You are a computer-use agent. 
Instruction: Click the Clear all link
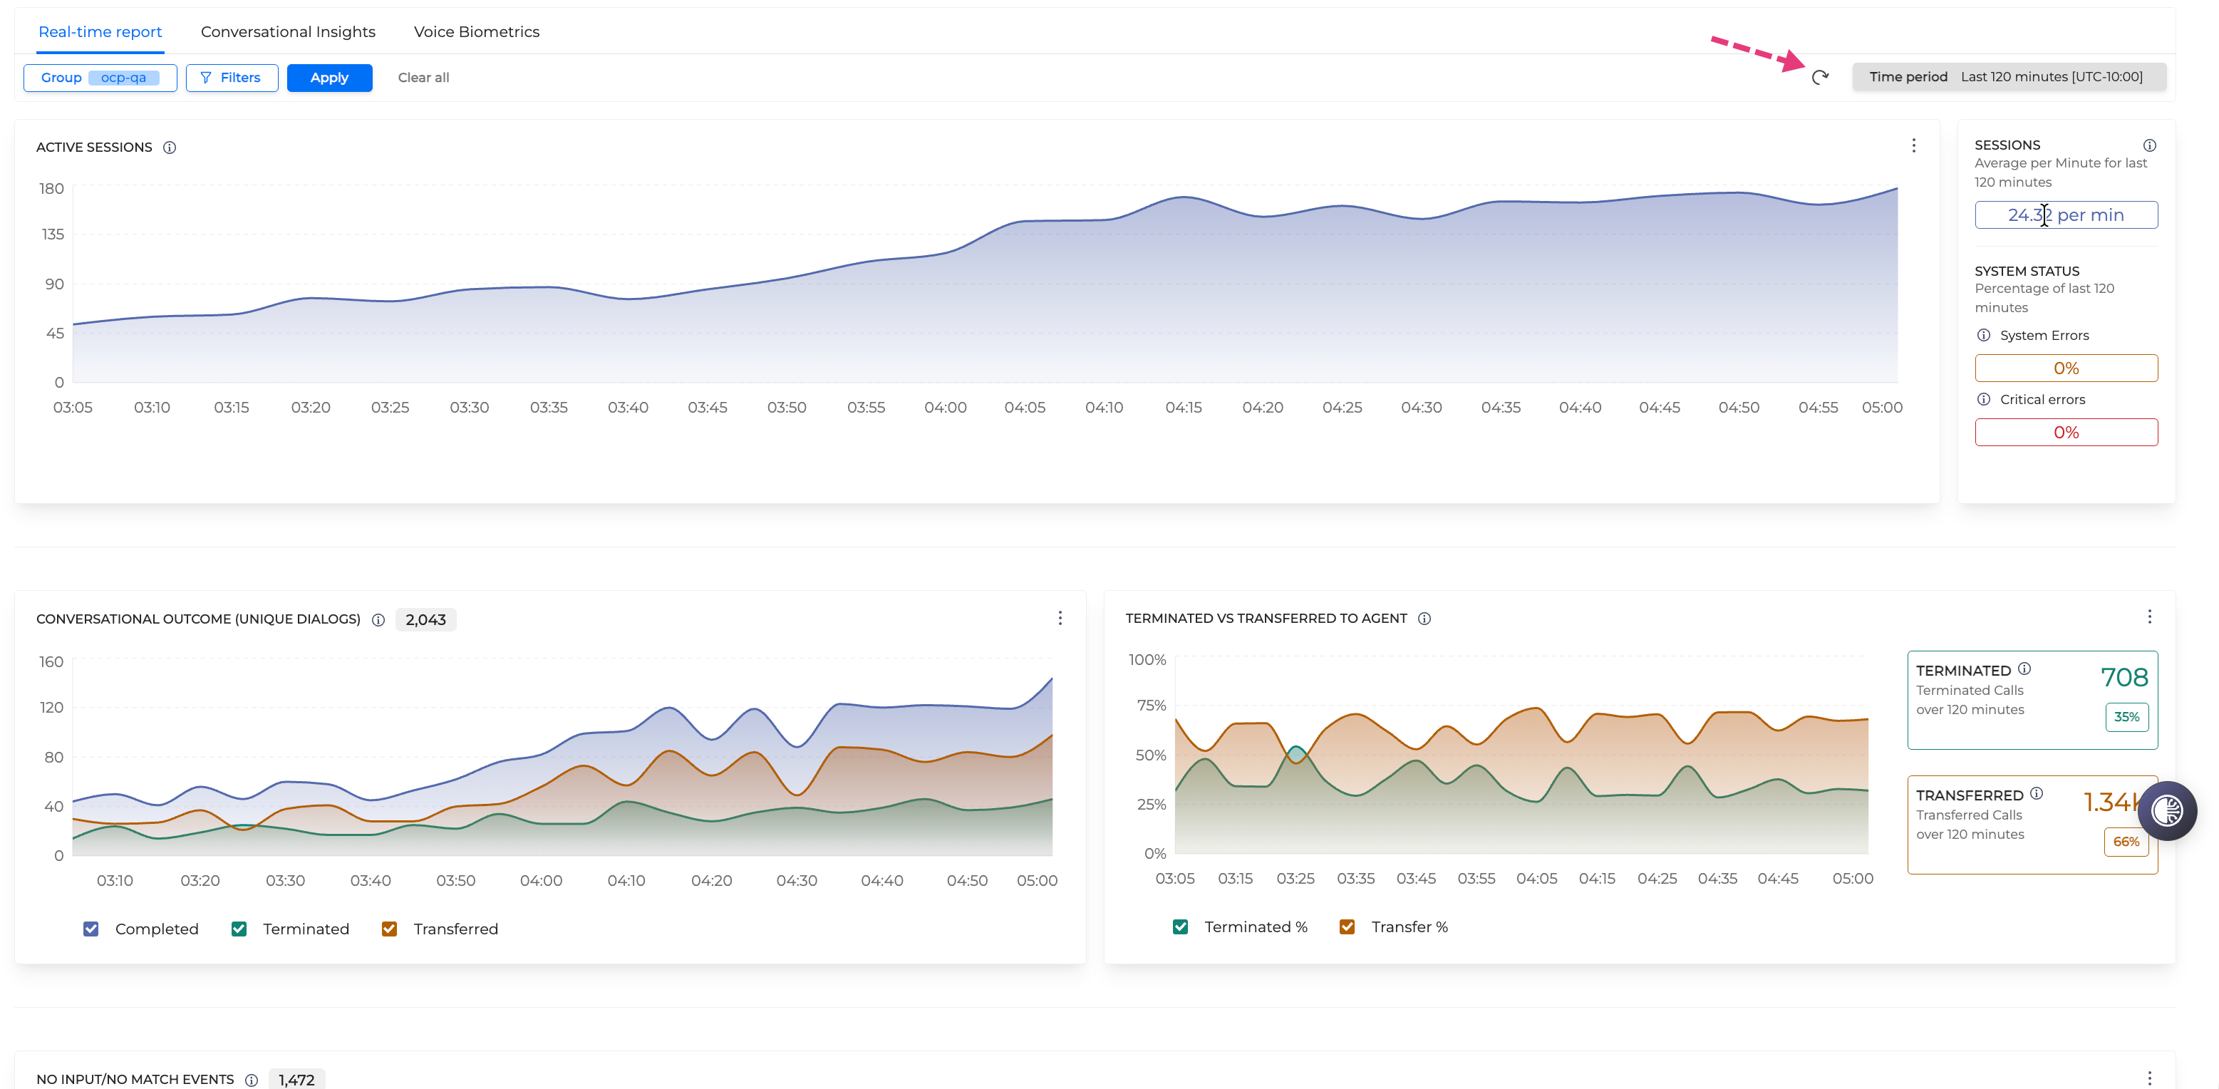click(423, 78)
